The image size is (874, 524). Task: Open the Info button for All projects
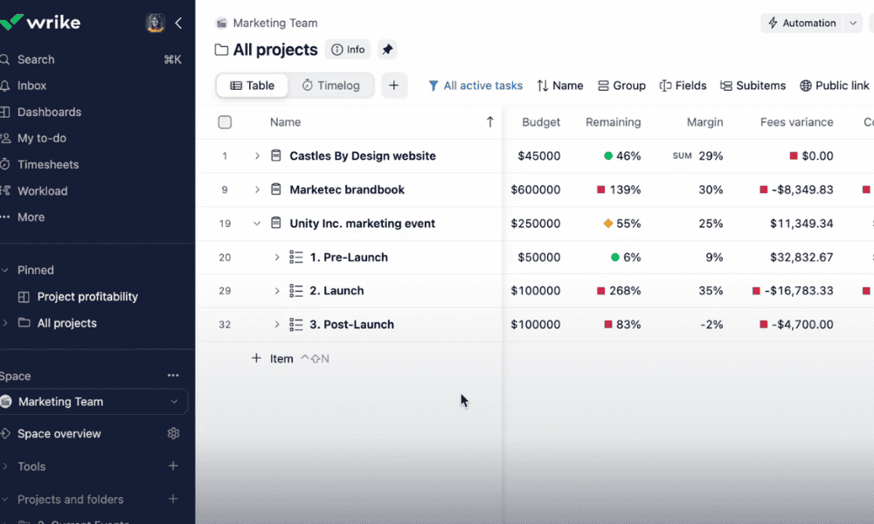click(x=348, y=50)
